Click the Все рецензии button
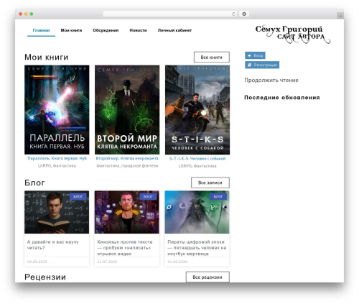The height and width of the screenshot is (304, 359). click(x=208, y=277)
